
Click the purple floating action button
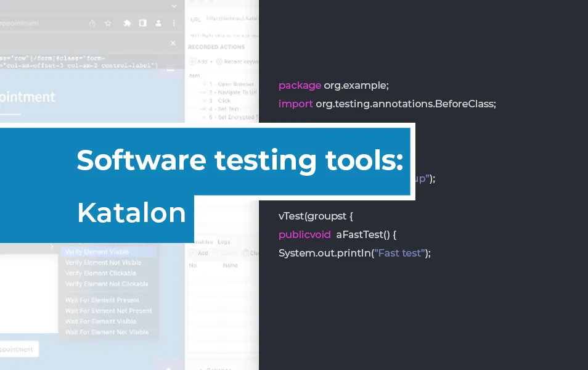pos(168,366)
